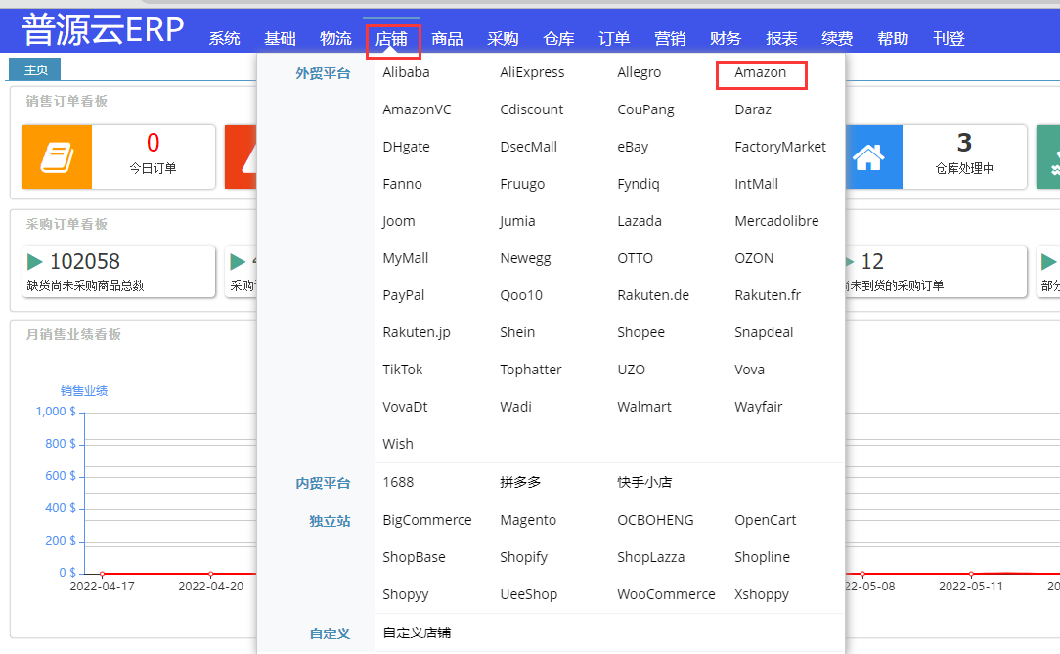Choose the Daraz platform
This screenshot has width=1060, height=654.
753,110
